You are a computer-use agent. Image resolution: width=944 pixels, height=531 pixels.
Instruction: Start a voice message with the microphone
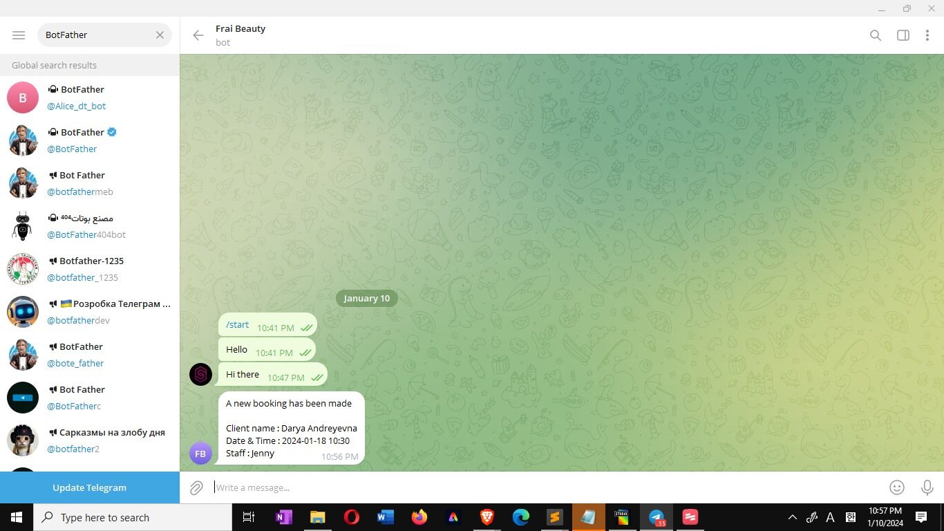pos(927,487)
